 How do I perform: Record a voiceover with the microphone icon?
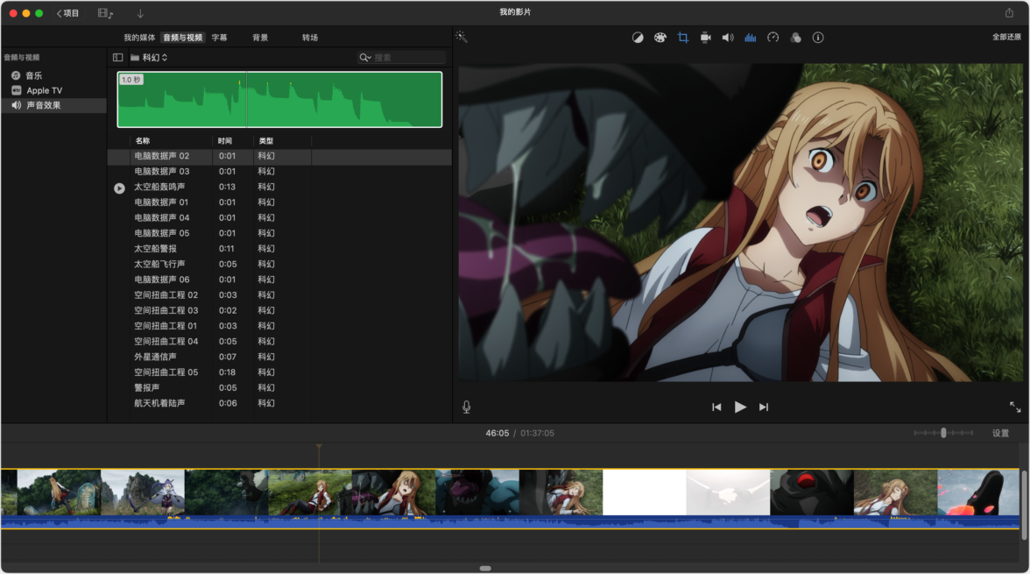466,407
